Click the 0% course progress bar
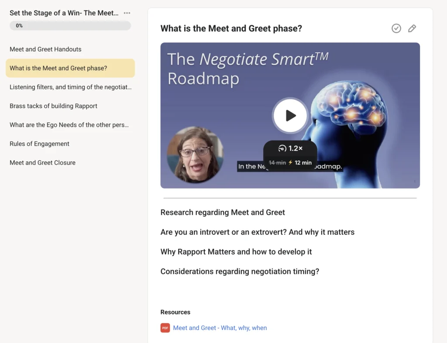447x343 pixels. point(70,26)
